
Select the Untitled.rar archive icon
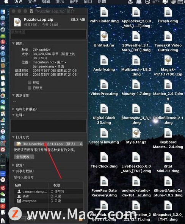pyautogui.click(x=104, y=36)
